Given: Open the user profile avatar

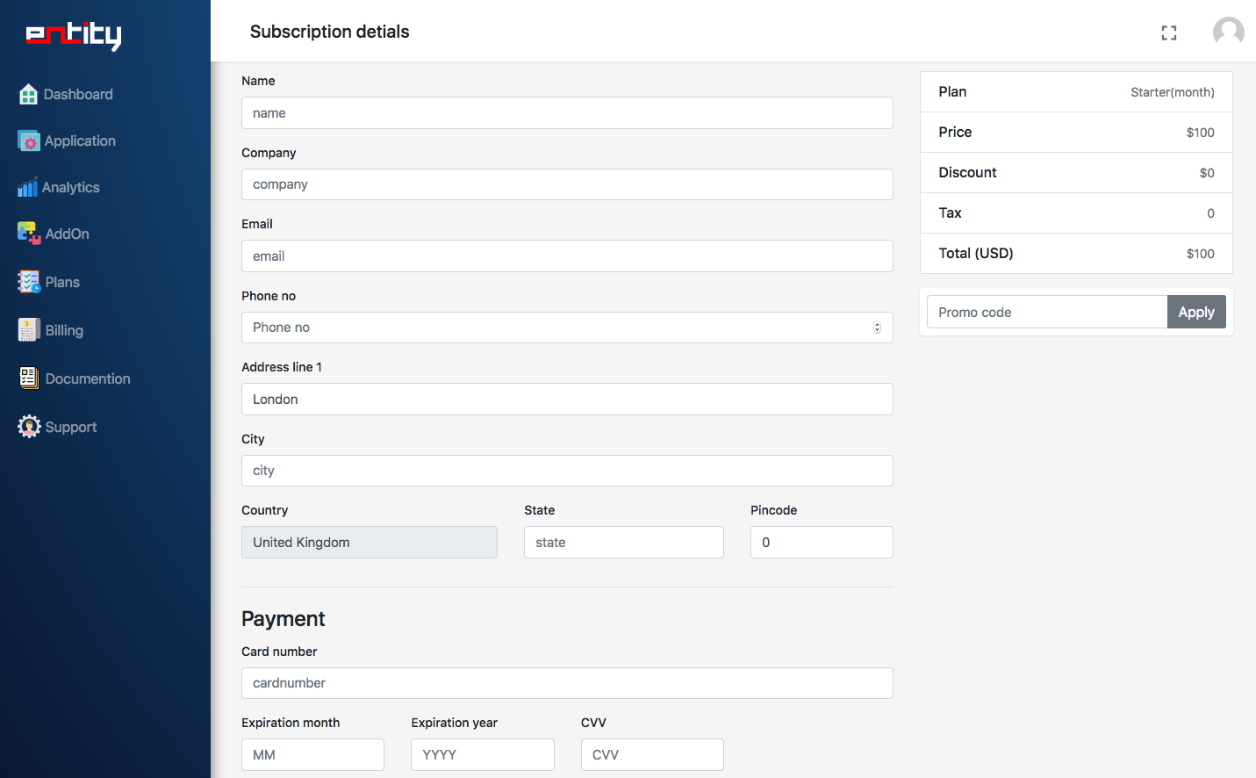Looking at the screenshot, I should (x=1228, y=32).
